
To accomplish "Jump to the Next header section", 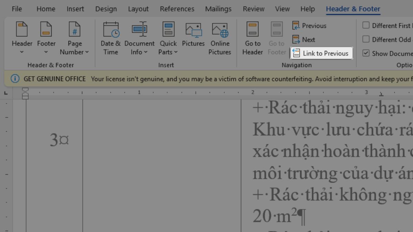I will (304, 40).
